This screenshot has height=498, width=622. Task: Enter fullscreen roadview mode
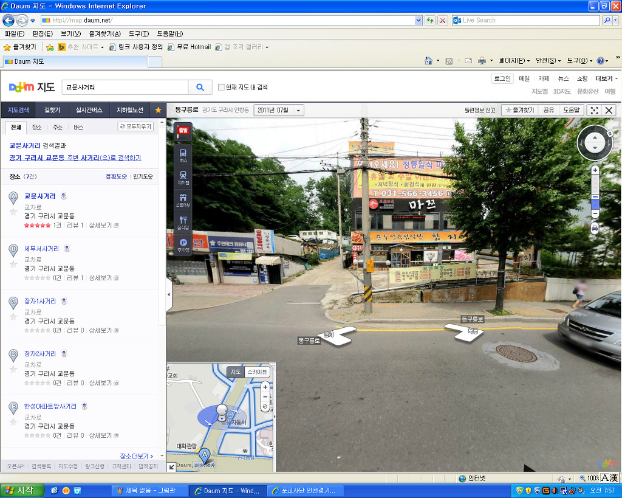pos(594,110)
